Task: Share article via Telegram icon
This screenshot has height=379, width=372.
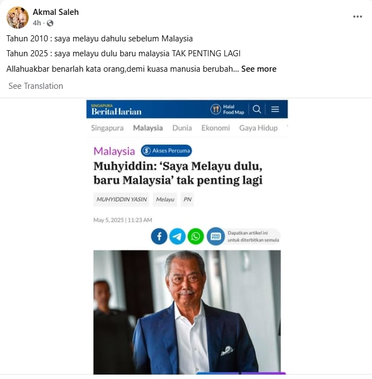Action: pyautogui.click(x=177, y=236)
